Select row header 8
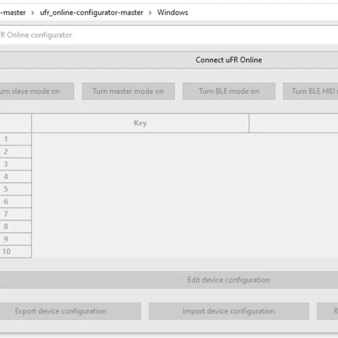This screenshot has height=338, width=338. point(16,226)
